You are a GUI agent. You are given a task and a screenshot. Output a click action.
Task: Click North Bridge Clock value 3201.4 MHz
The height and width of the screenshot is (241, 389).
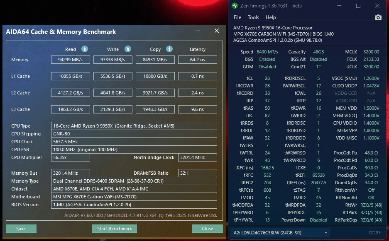(x=198, y=157)
